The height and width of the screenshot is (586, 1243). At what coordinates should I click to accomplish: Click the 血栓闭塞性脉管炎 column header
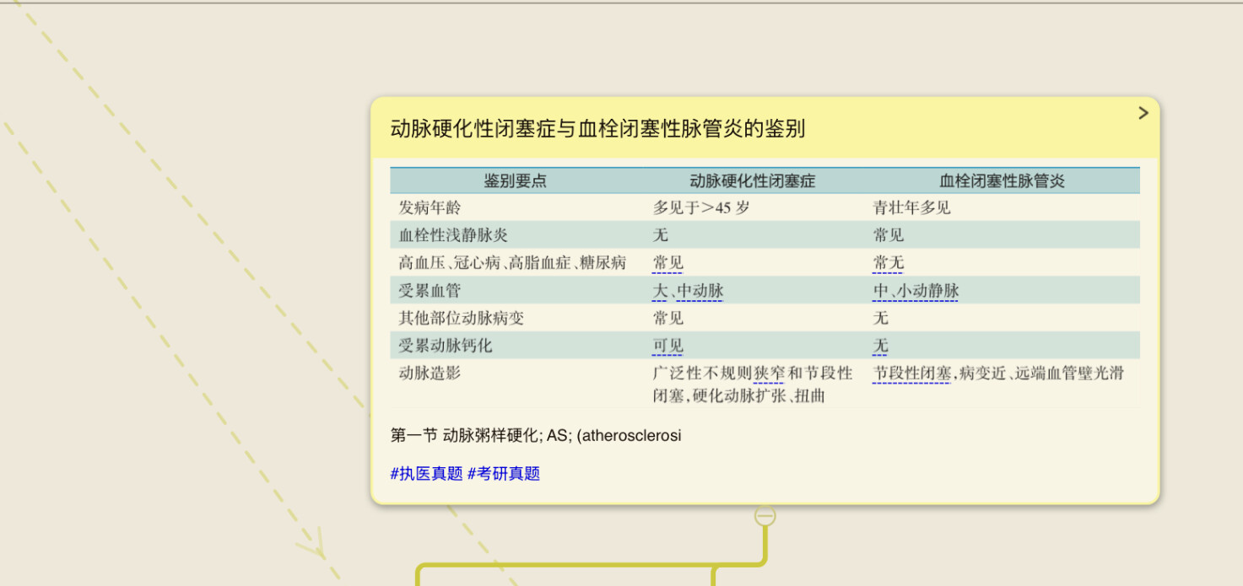[1003, 181]
